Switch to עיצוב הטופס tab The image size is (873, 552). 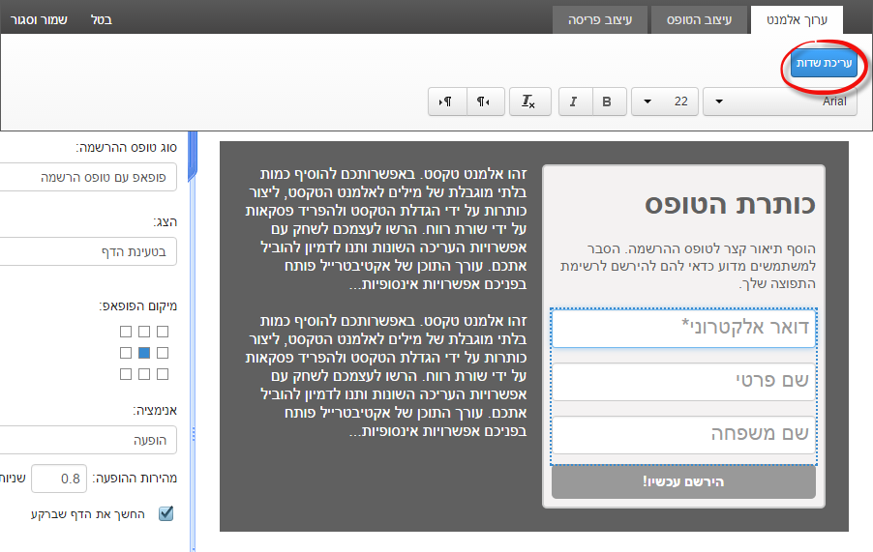tap(699, 20)
